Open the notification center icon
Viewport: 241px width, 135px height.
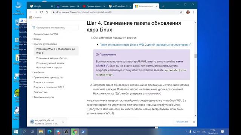pyautogui.click(x=222, y=132)
